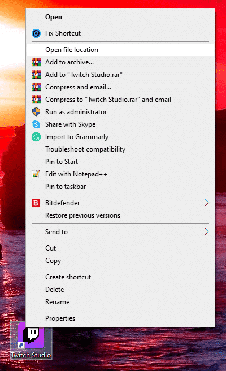Select Rename option
Viewport: 226px width, 371px height.
[x=120, y=302]
